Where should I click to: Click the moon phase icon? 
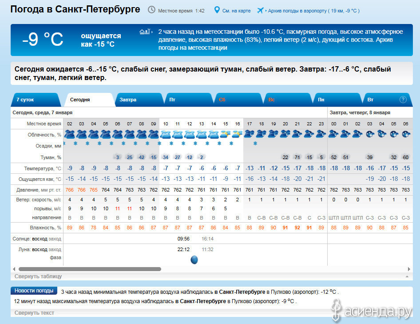click(194, 260)
